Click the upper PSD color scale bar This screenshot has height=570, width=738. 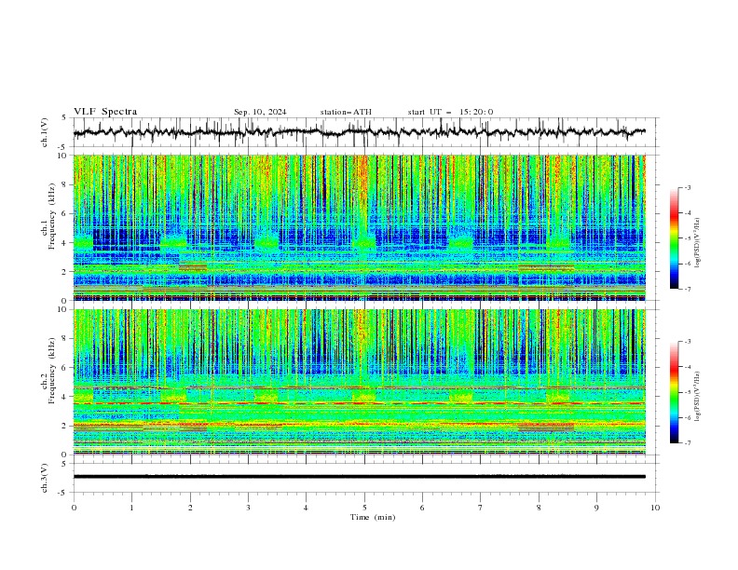674,238
